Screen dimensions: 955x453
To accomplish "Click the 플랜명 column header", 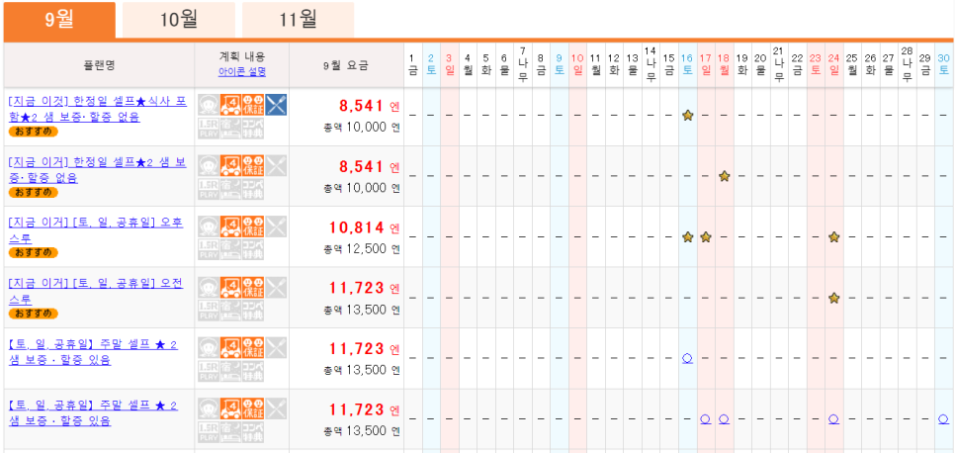I will (x=99, y=65).
